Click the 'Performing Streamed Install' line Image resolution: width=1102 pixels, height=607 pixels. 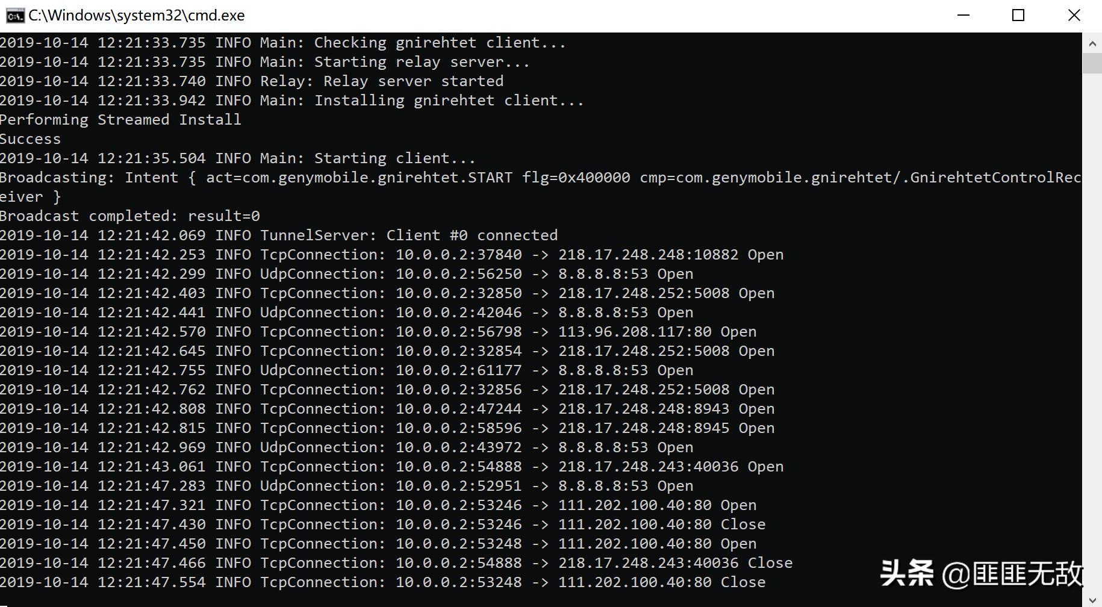tap(120, 120)
